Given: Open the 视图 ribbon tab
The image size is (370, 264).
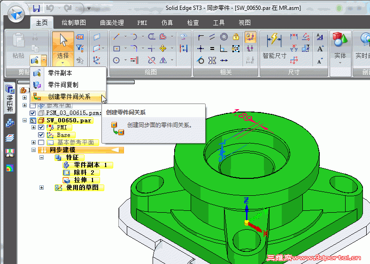Looking at the screenshot, I should pyautogui.click(x=245, y=23).
